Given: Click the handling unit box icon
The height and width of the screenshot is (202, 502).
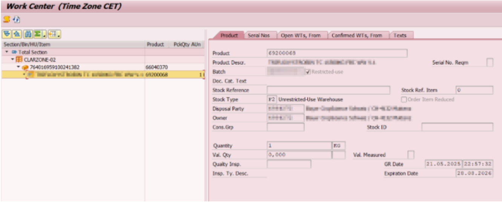Looking at the screenshot, I should 25,67.
